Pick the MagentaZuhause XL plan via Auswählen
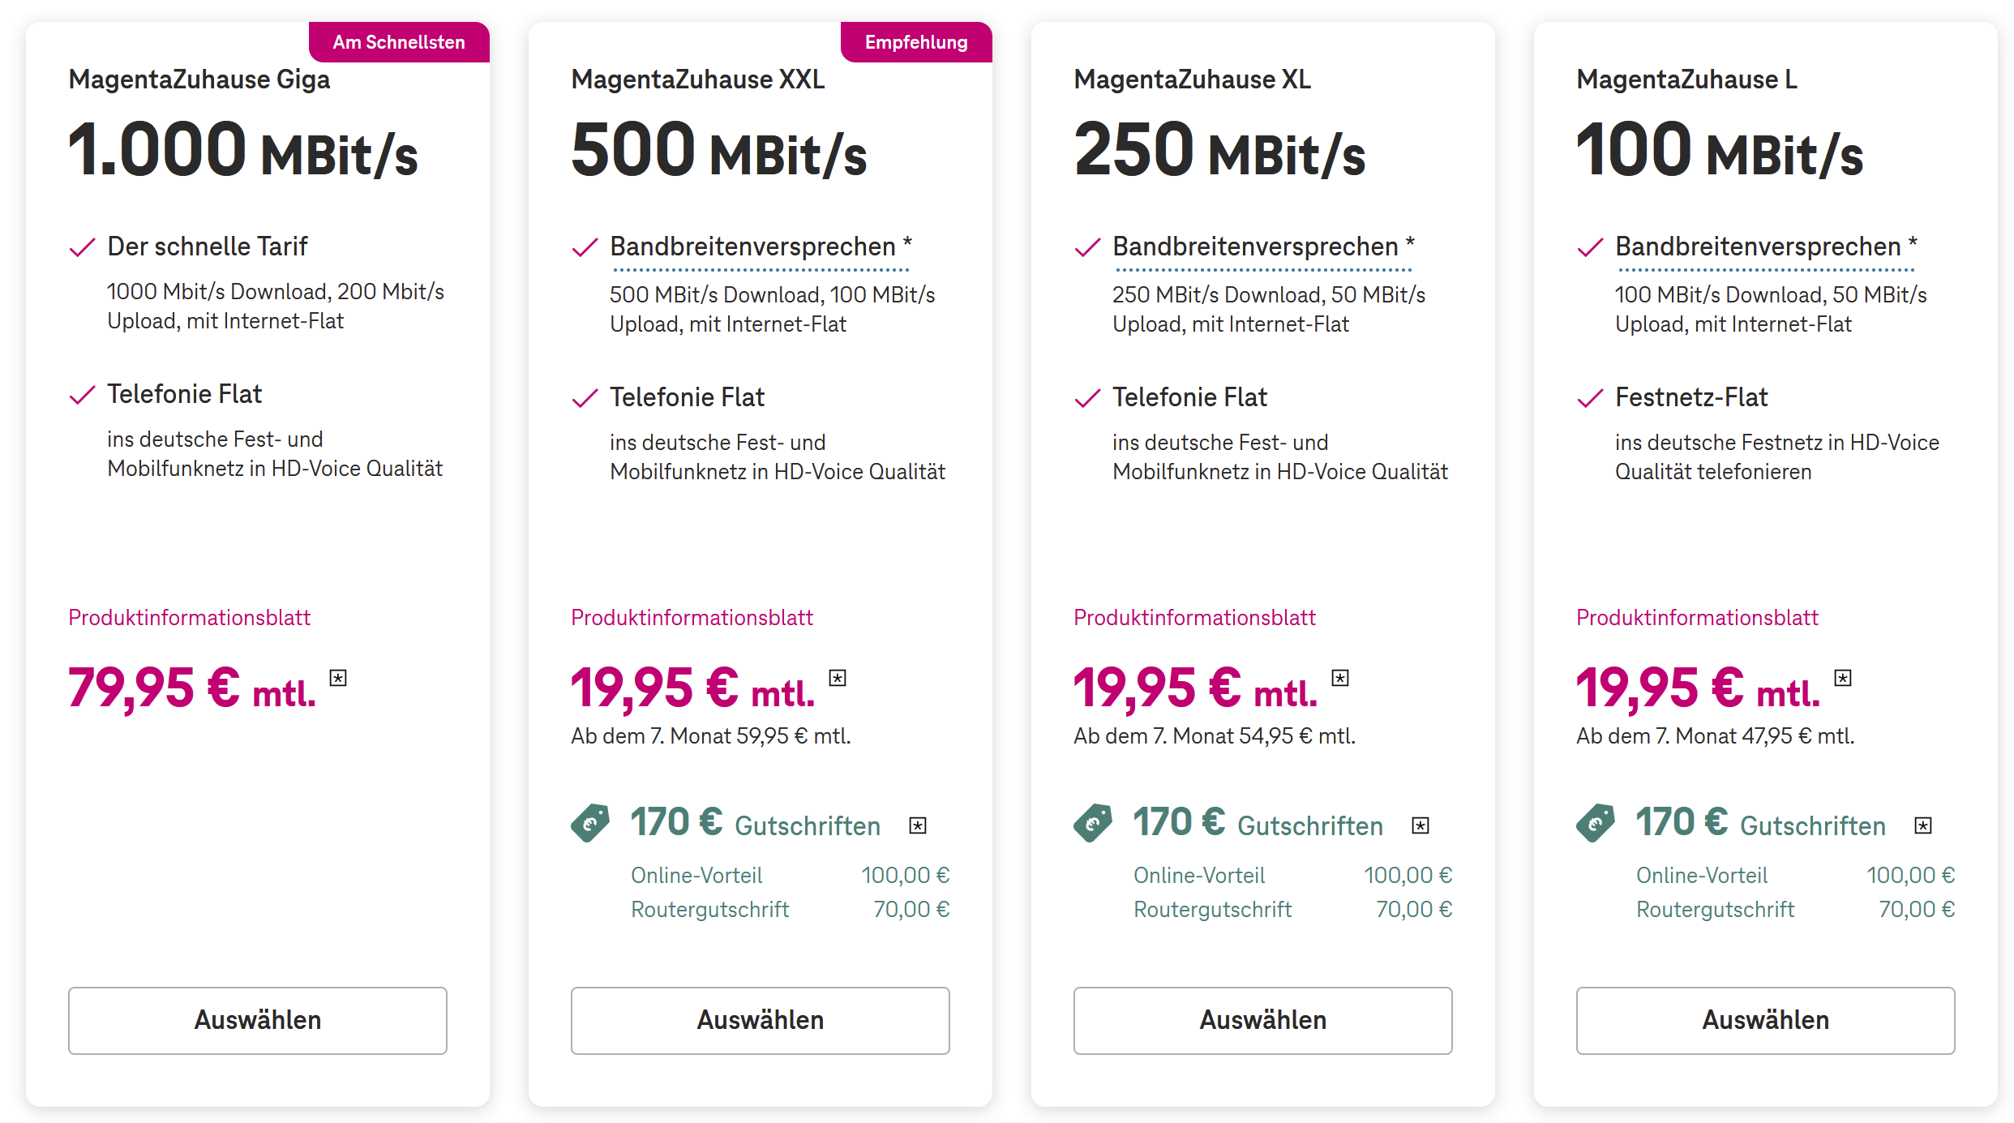 (1263, 1020)
